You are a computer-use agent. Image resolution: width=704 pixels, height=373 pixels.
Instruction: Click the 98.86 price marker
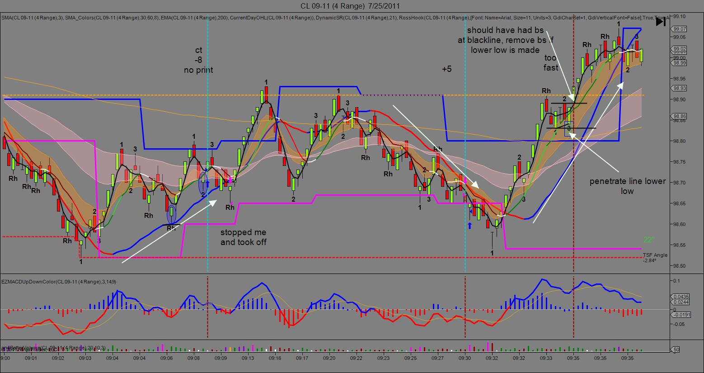tap(680, 117)
